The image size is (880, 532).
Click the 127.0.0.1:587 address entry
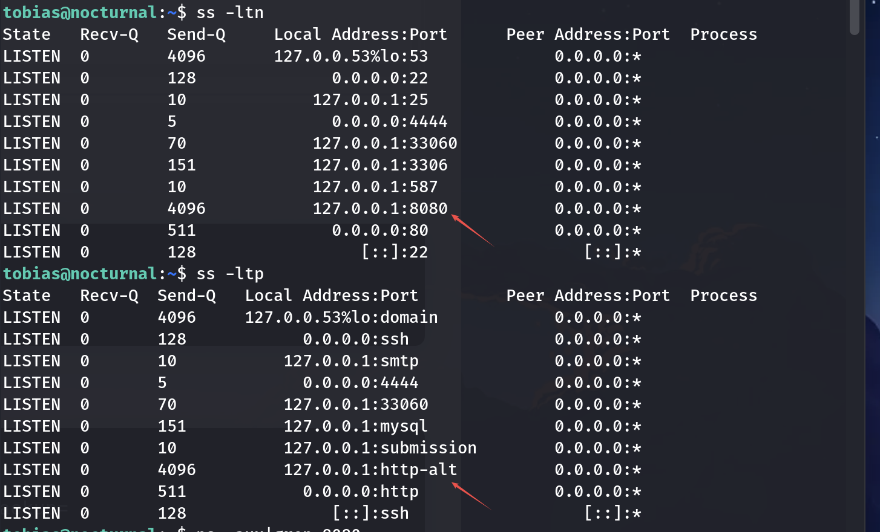point(375,187)
